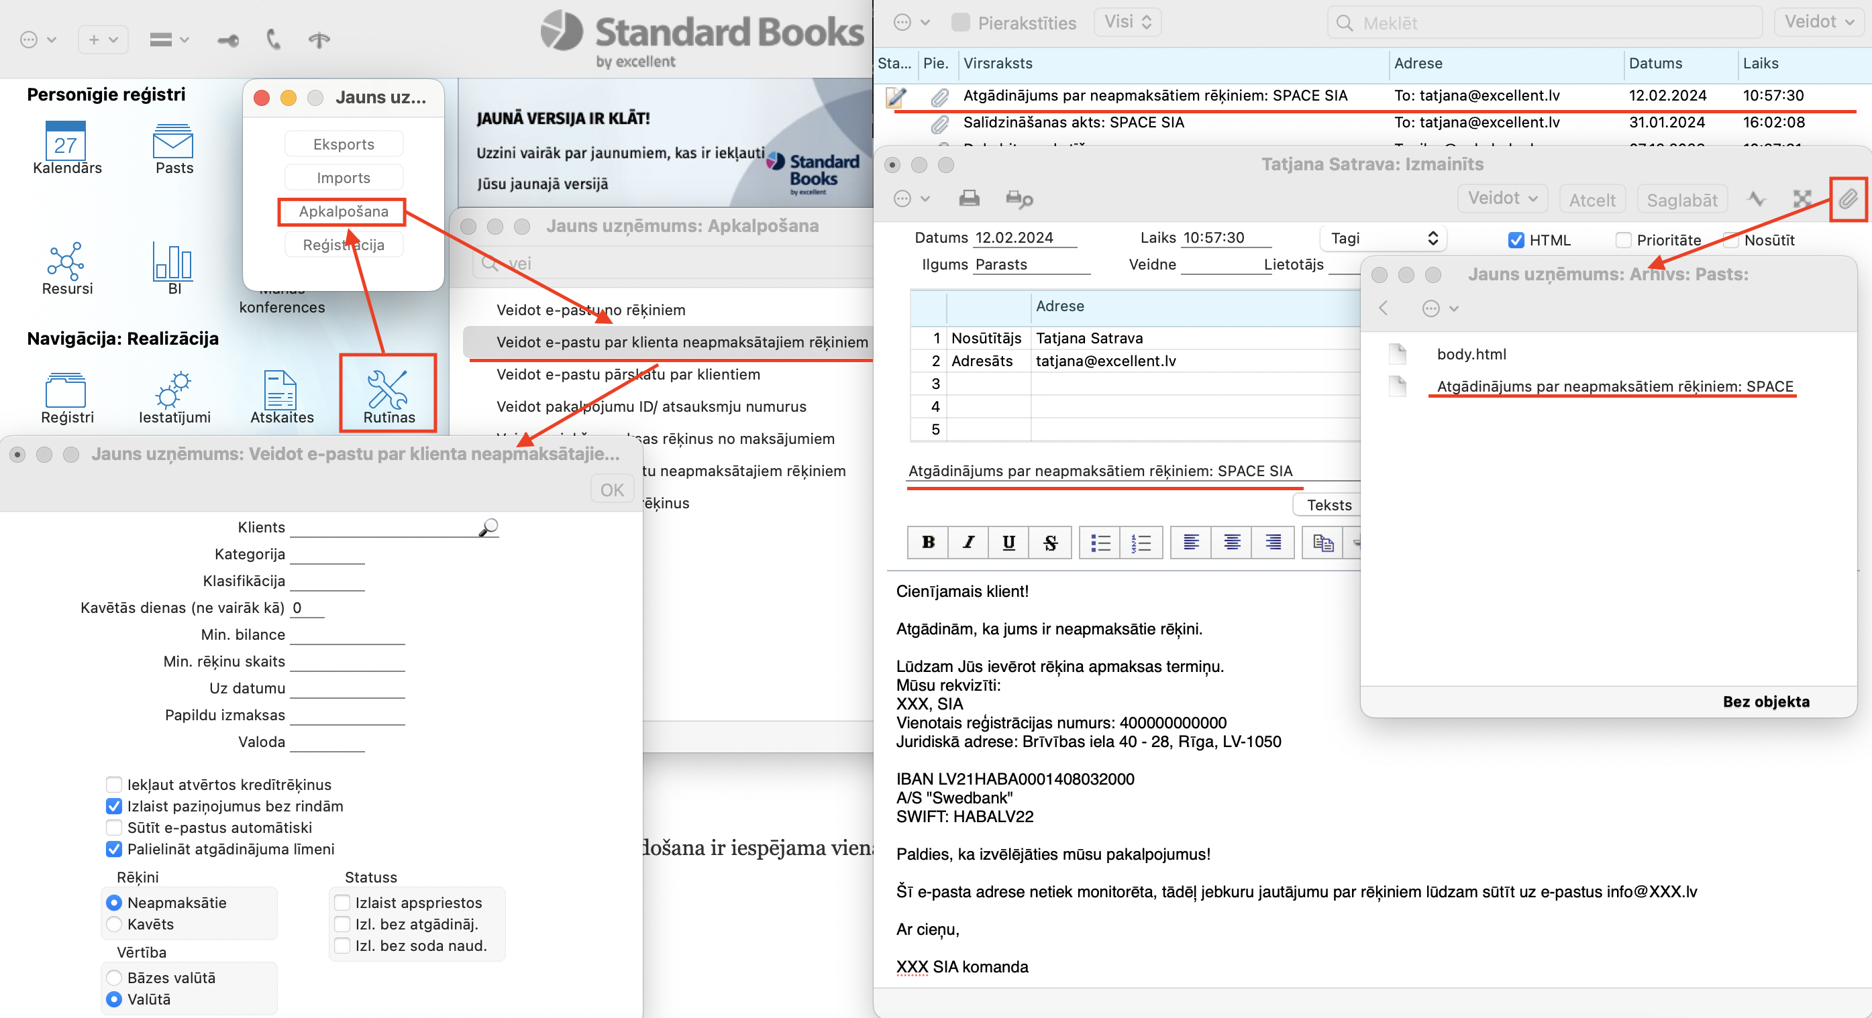This screenshot has height=1018, width=1872.
Task: Uncheck the HTML checkbox
Action: coord(1516,239)
